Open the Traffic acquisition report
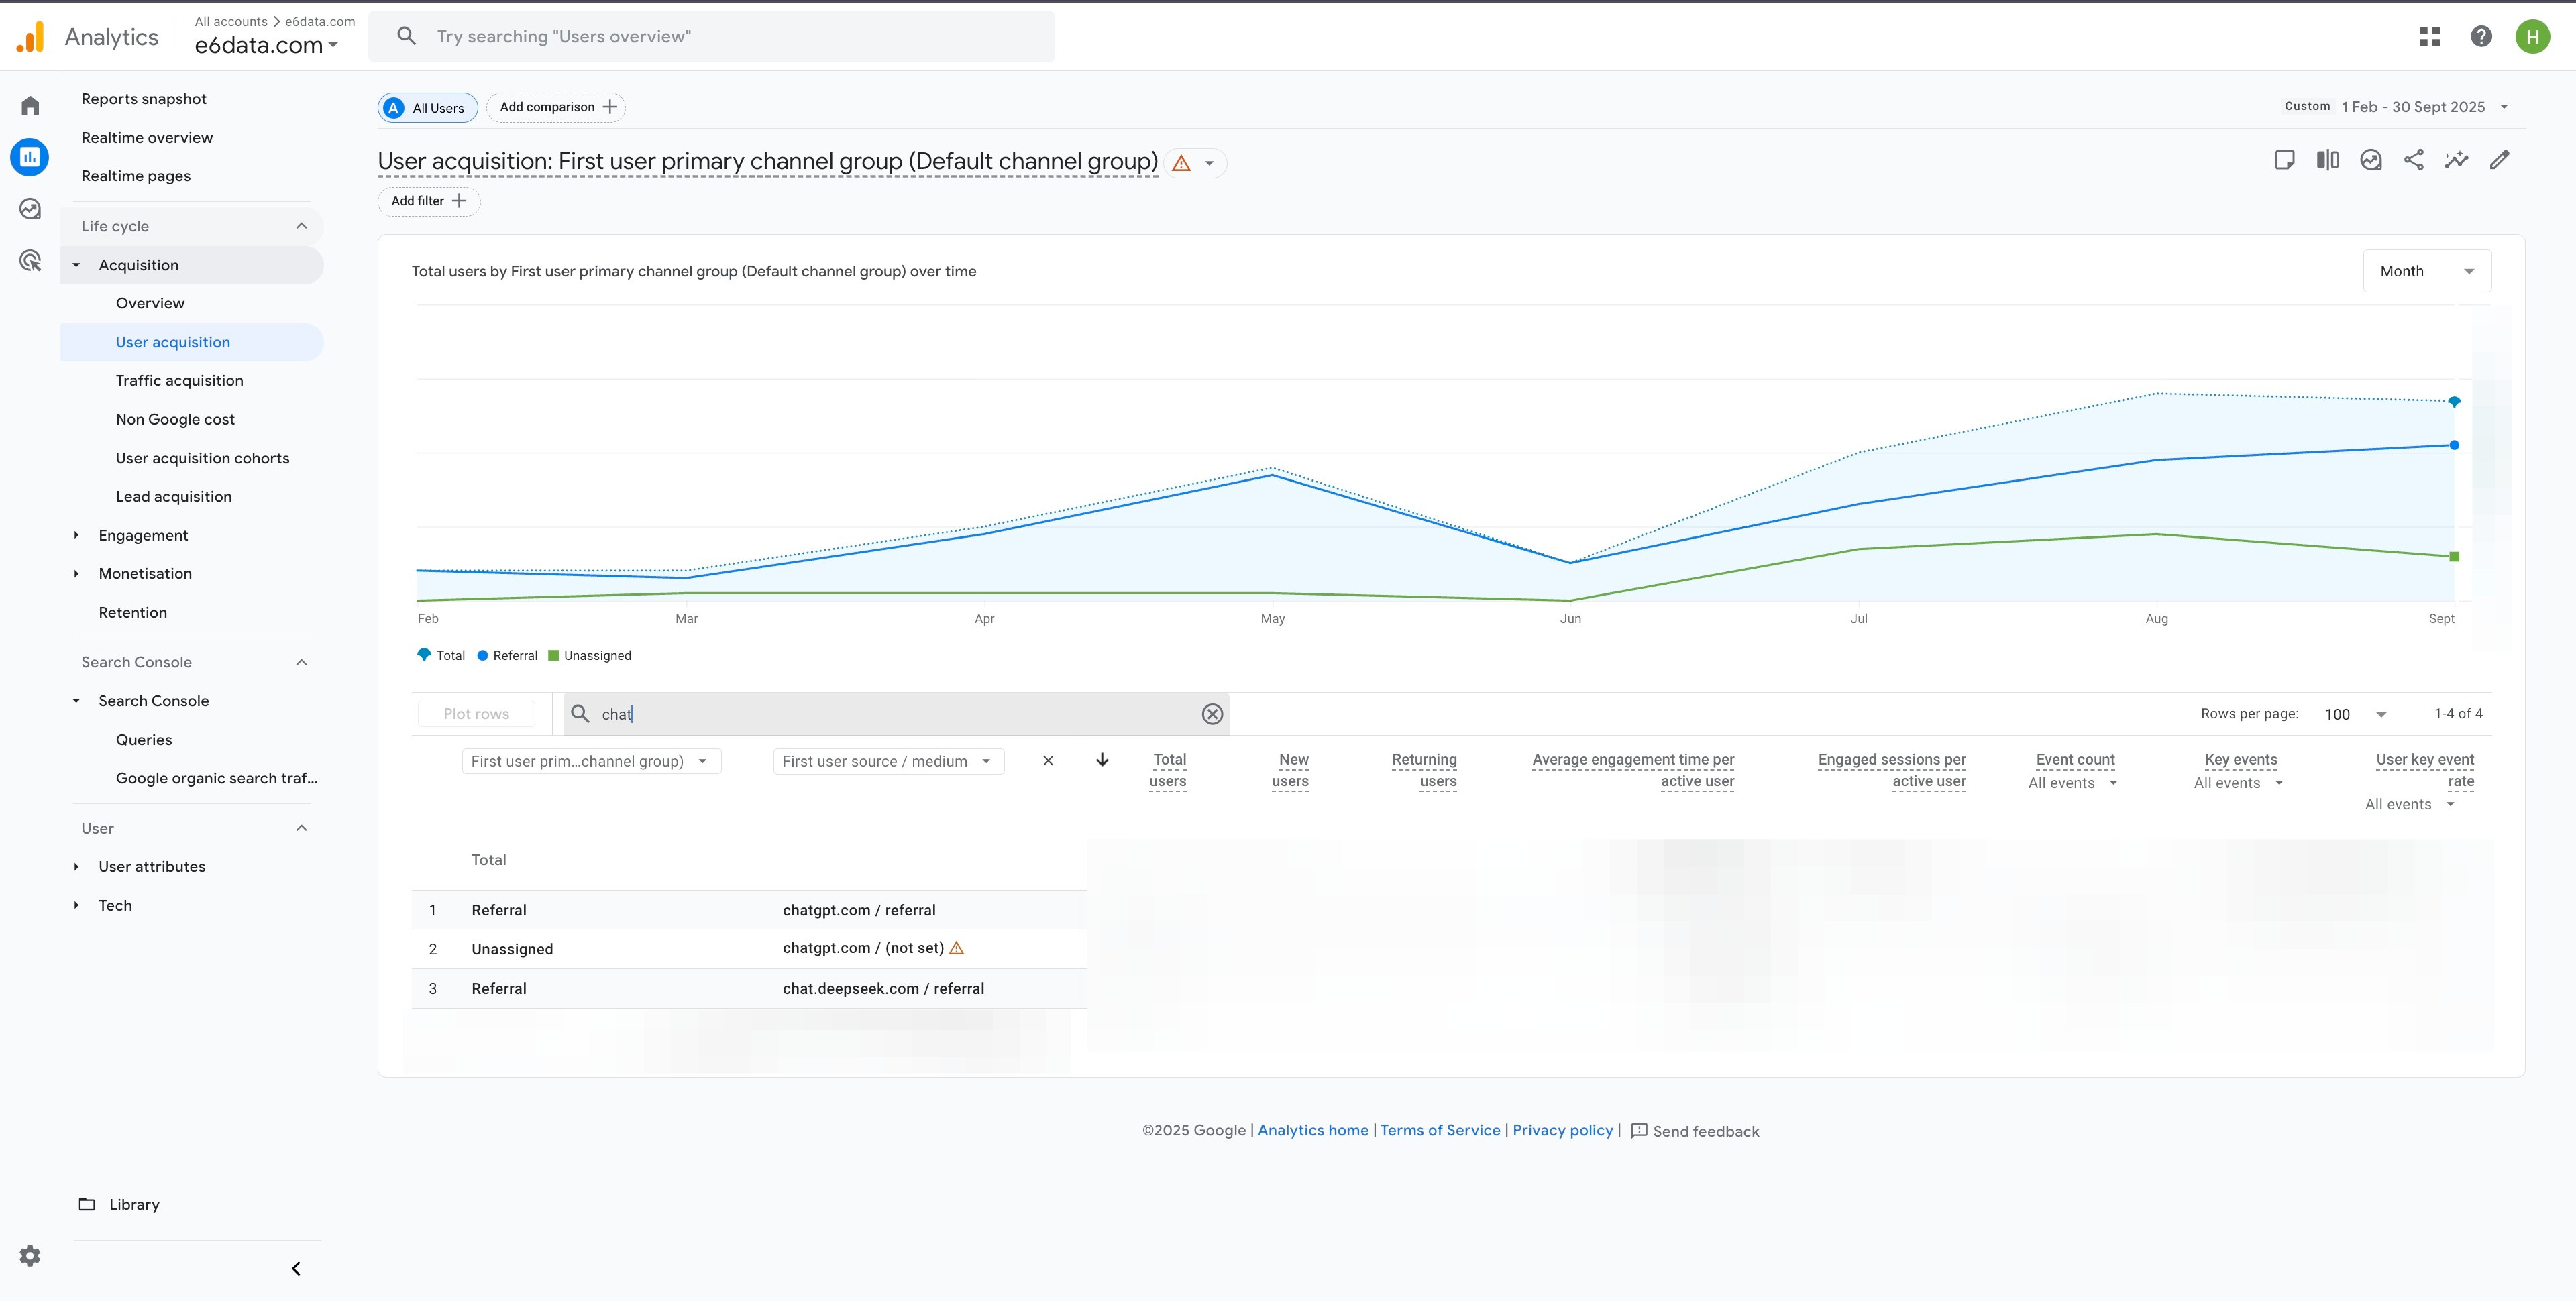Viewport: 2576px width, 1301px height. [x=179, y=380]
